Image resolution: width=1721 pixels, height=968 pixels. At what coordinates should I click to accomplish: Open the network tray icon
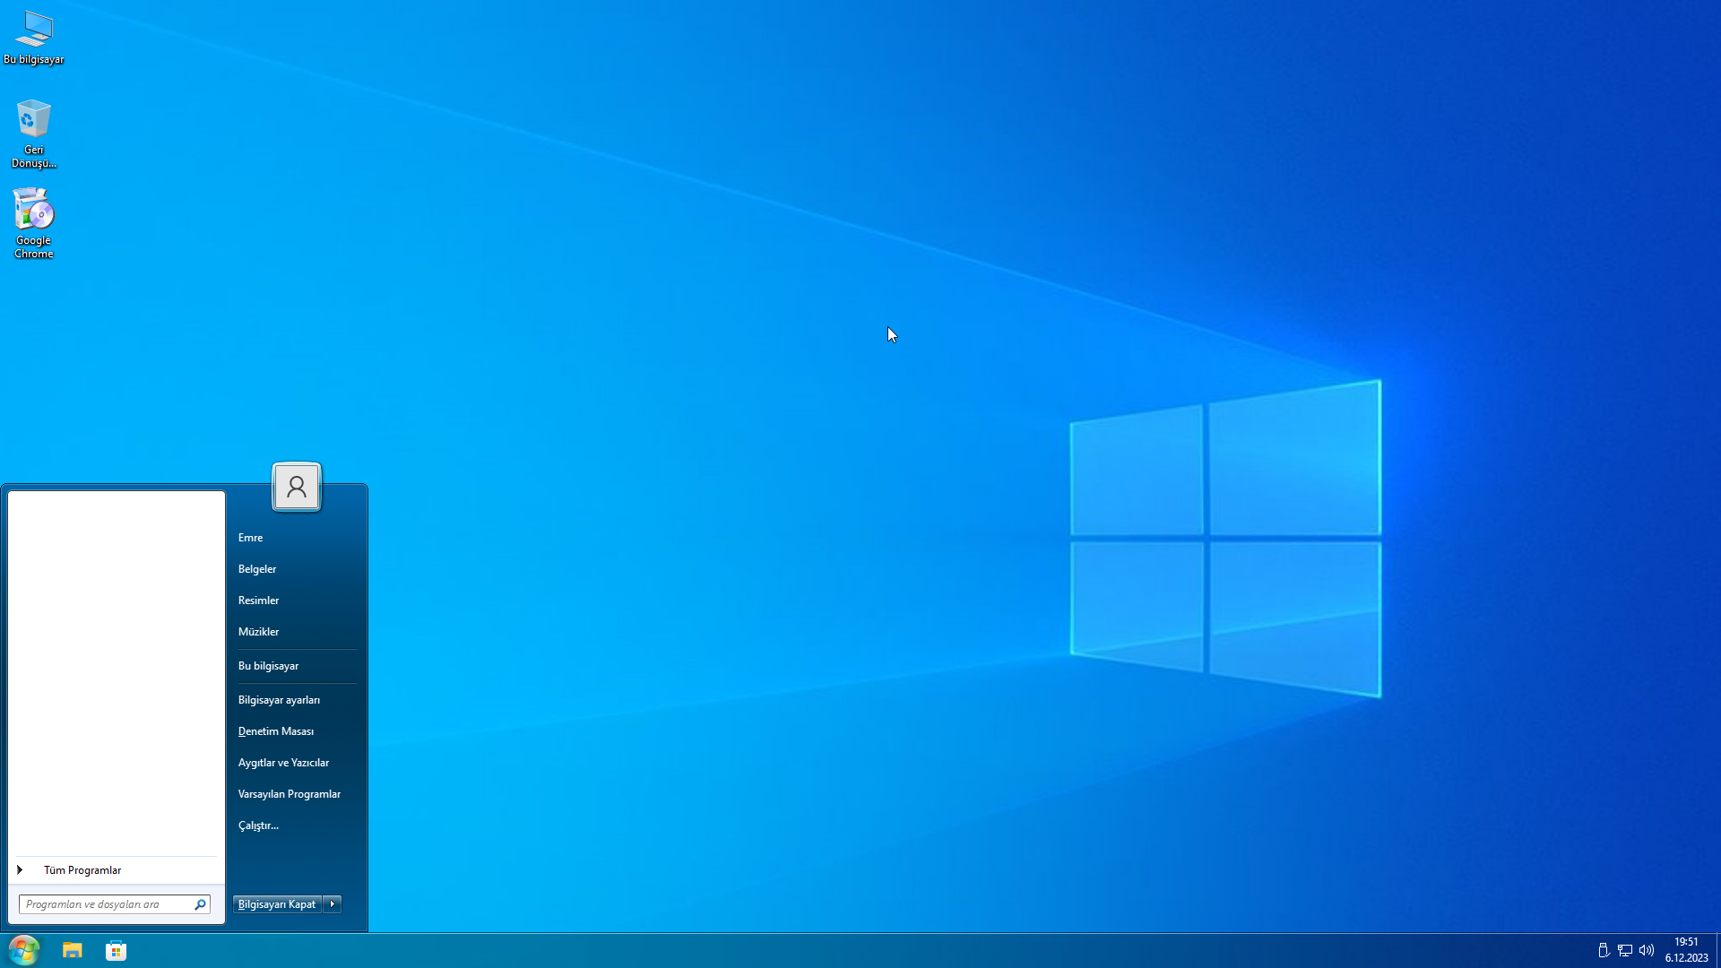(x=1625, y=950)
